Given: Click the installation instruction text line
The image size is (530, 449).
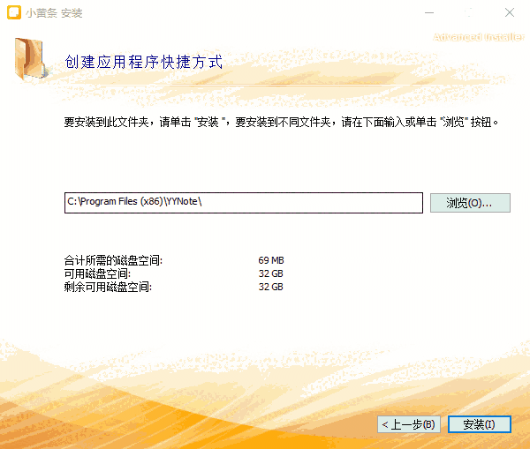Looking at the screenshot, I should (x=281, y=122).
